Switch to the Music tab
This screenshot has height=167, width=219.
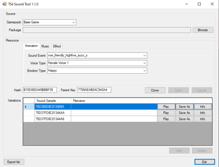point(45,46)
